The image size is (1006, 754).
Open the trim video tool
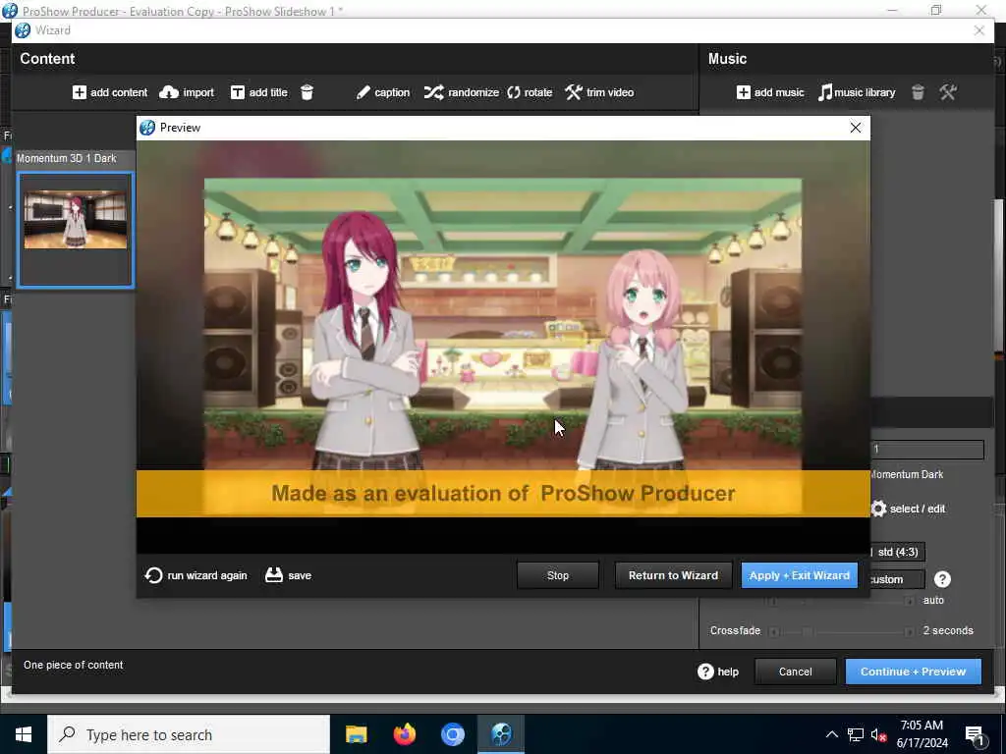(599, 92)
